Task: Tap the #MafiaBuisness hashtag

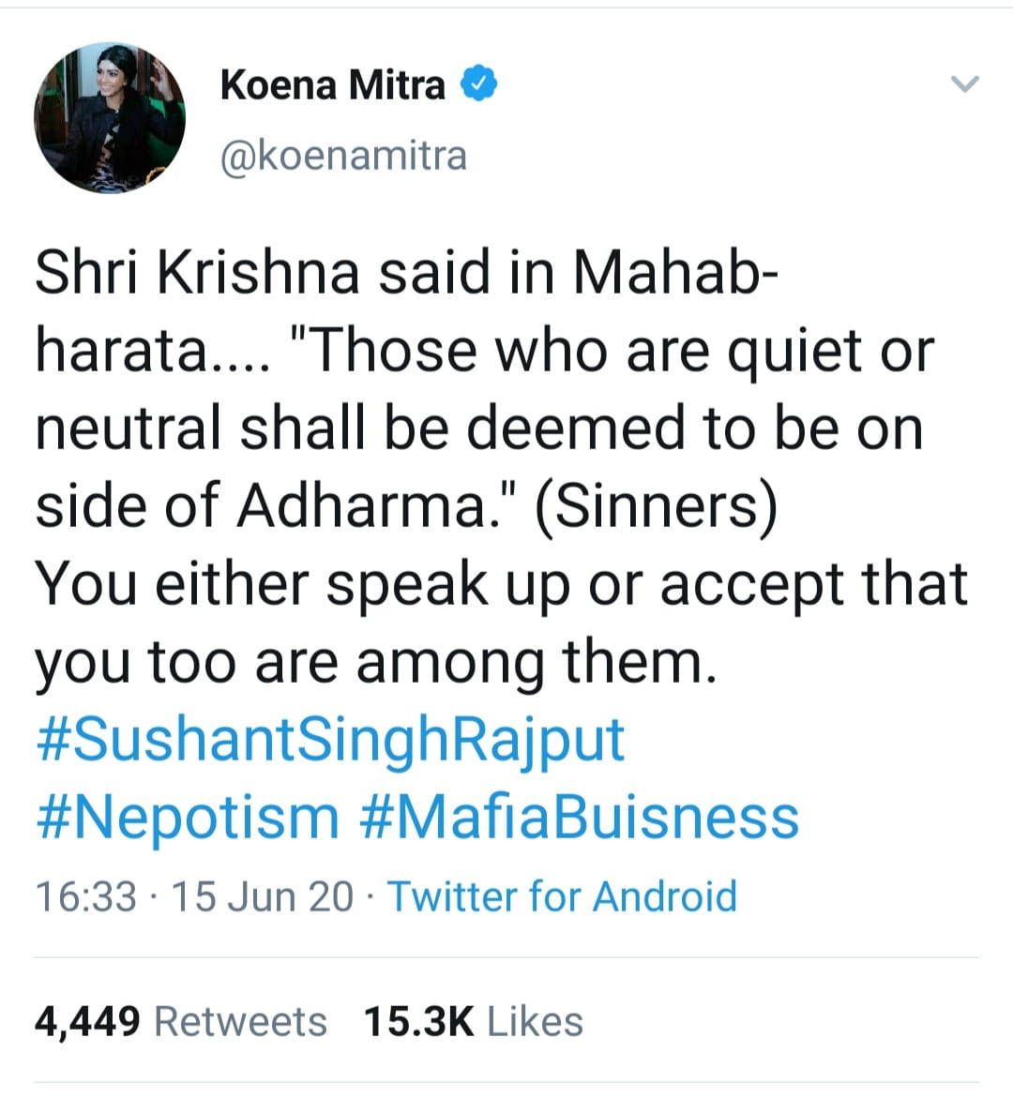Action: pyautogui.click(x=579, y=816)
